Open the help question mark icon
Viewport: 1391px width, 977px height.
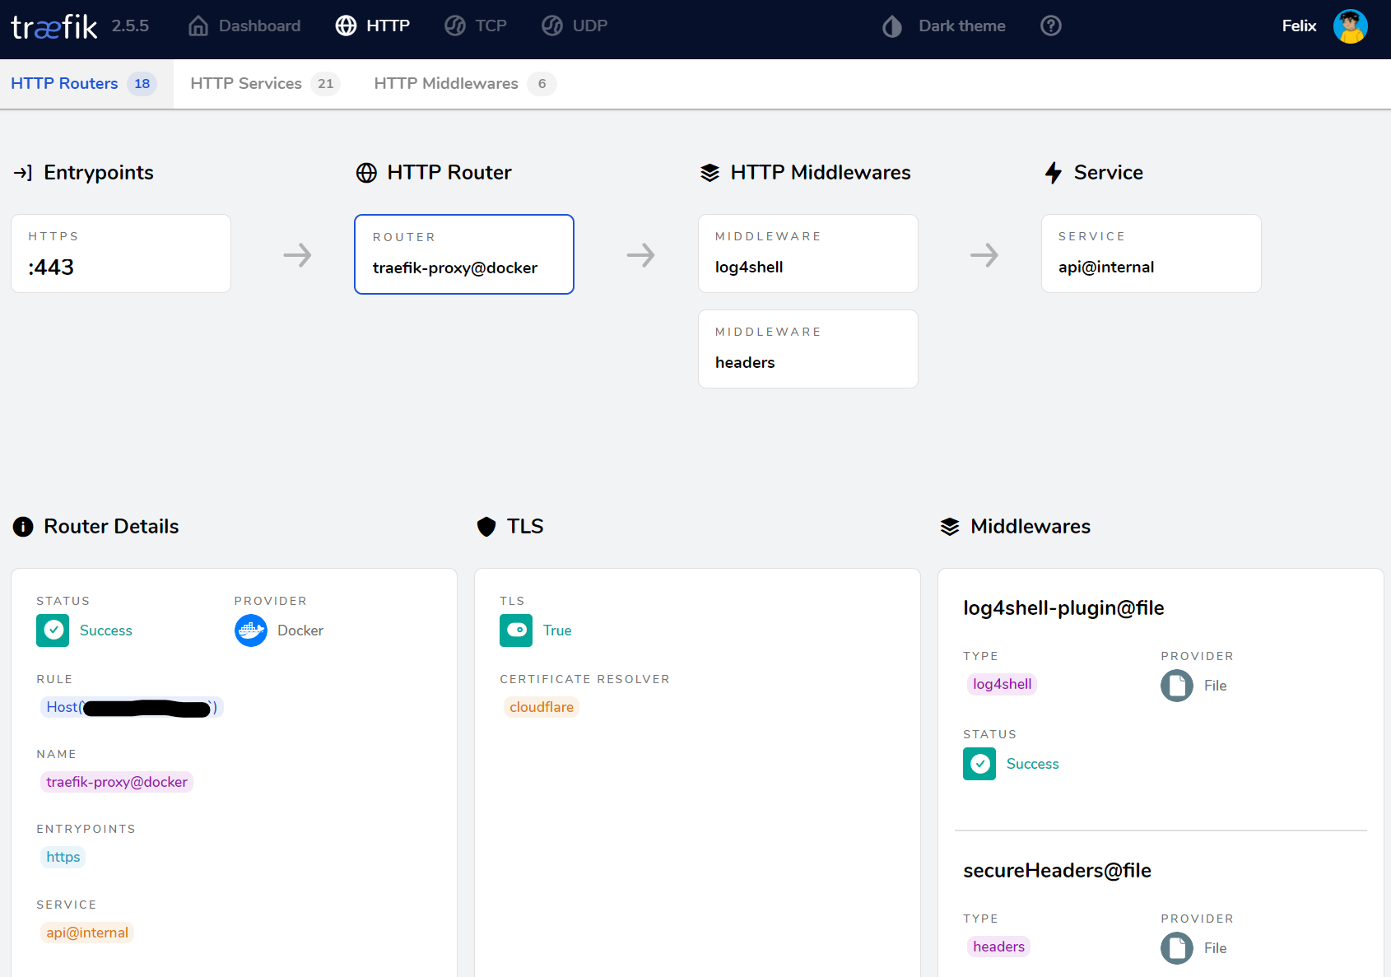click(x=1051, y=26)
